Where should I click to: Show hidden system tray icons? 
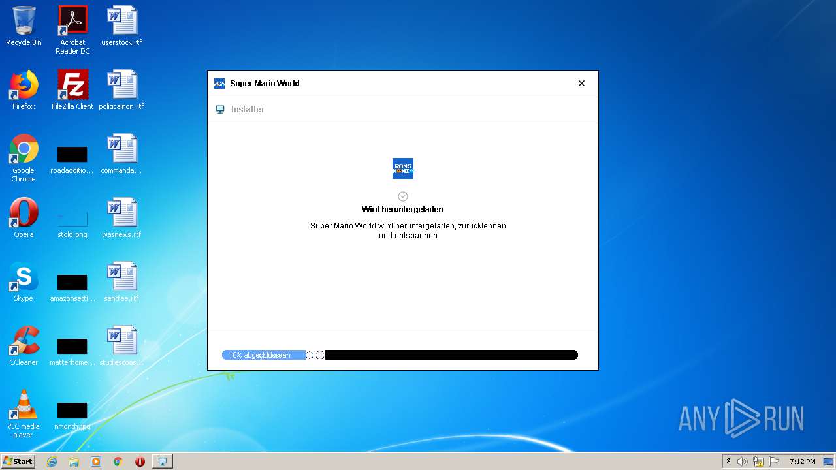click(728, 462)
